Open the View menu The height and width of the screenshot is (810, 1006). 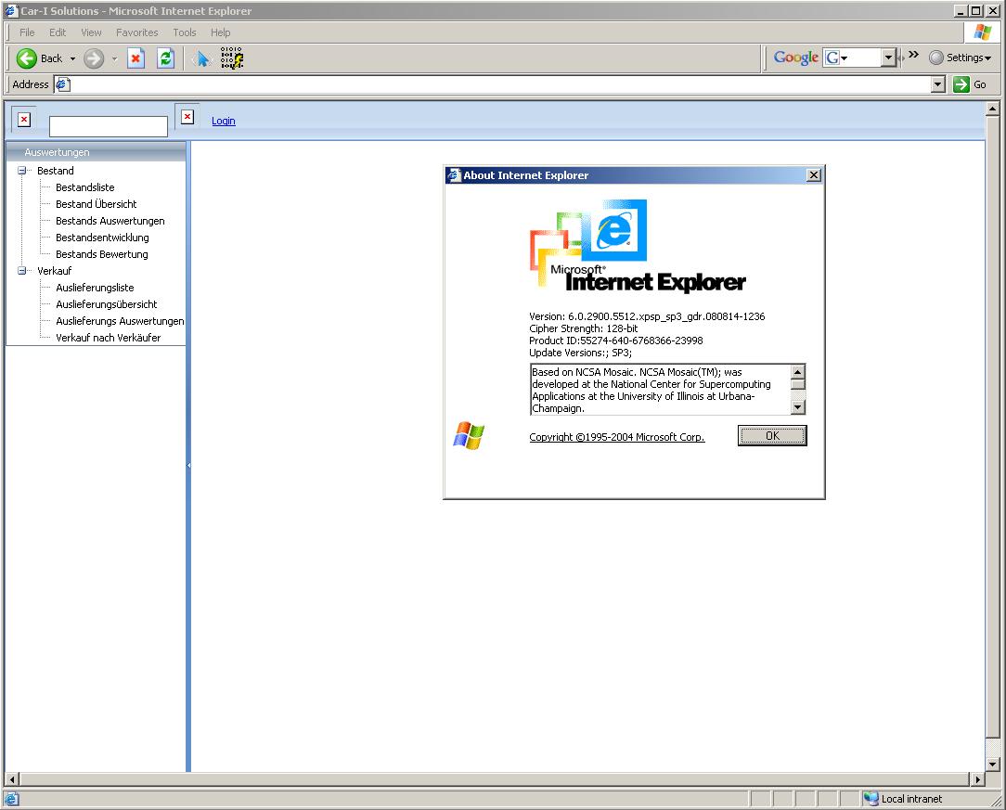91,32
